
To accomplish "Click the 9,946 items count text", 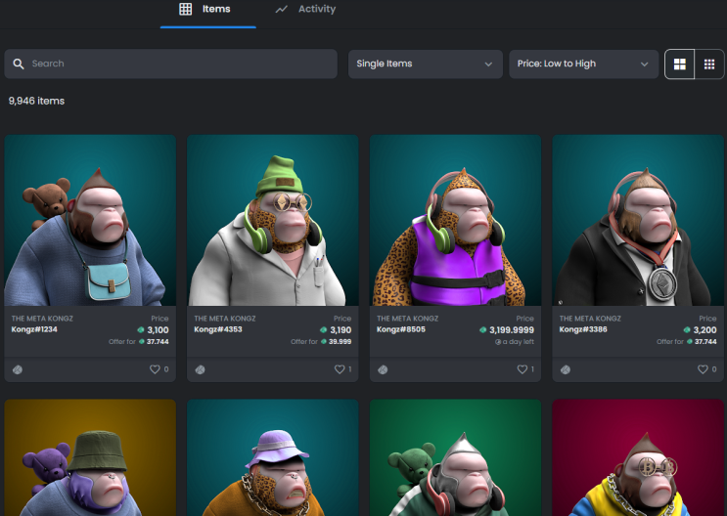I will 36,101.
